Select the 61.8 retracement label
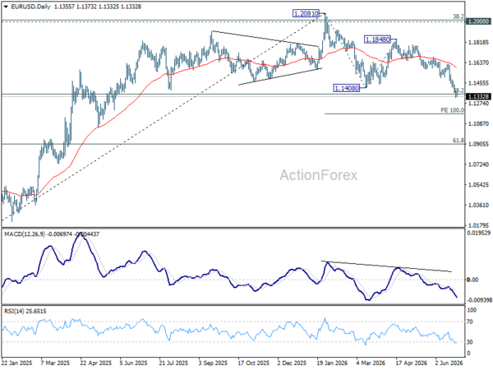 click(458, 141)
